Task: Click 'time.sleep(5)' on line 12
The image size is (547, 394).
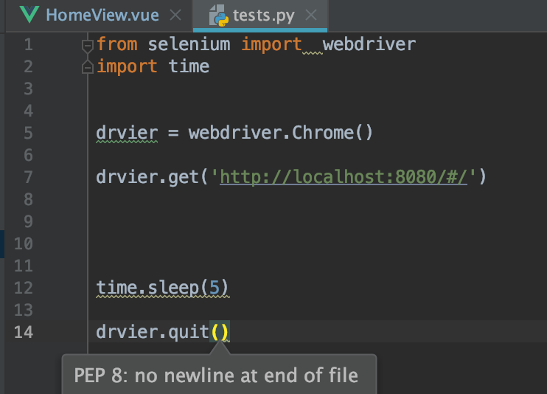Action: (163, 288)
